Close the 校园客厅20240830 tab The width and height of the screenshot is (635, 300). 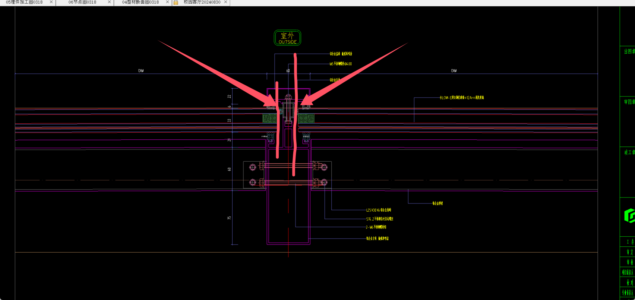coord(225,2)
